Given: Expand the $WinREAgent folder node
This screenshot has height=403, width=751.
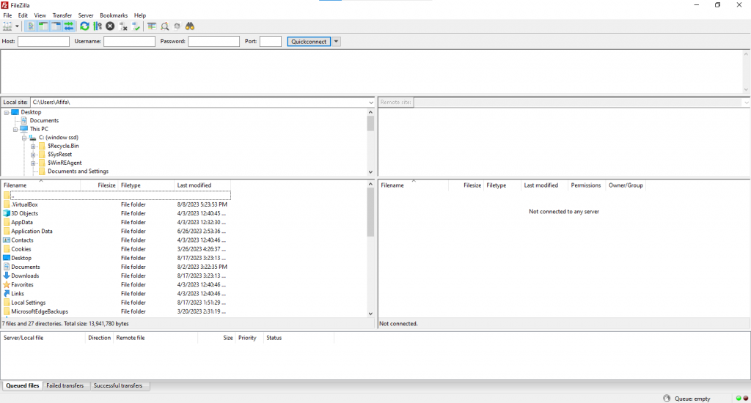Looking at the screenshot, I should (33, 163).
